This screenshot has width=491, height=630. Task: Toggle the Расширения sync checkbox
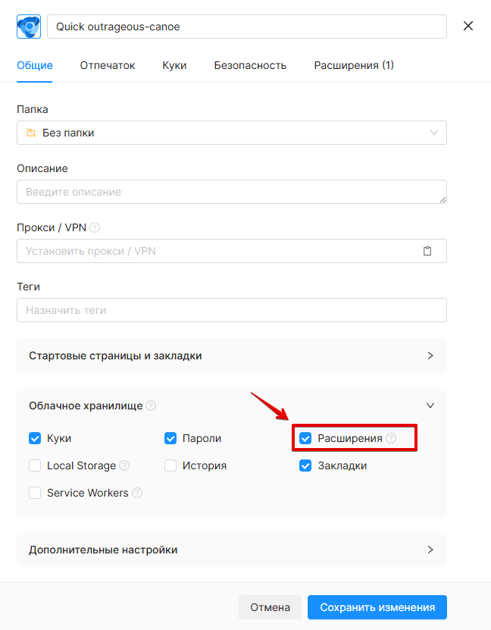[x=305, y=438]
